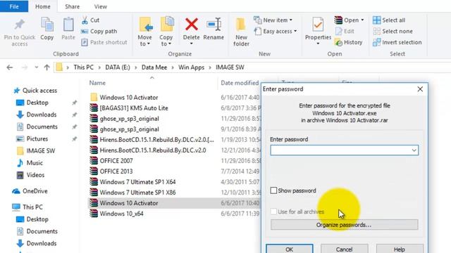
Task: Sort by Date modified column
Action: pyautogui.click(x=240, y=83)
